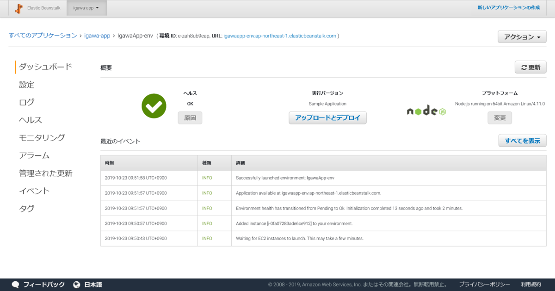Click the 変更 platform button
Viewport: 555px width, 291px height.
pos(499,118)
